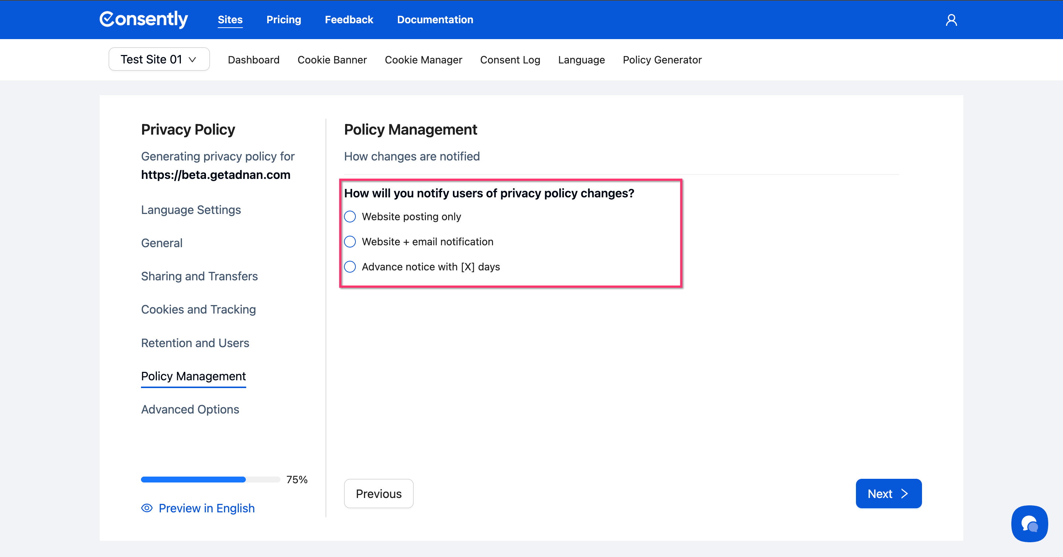Select Website + email notification option
Screen dimensions: 1063x557
(350, 242)
